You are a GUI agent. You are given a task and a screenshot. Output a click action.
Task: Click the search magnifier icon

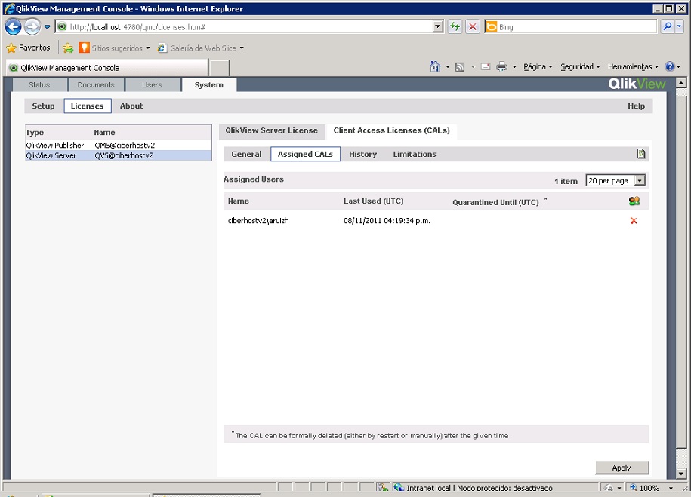pyautogui.click(x=667, y=27)
